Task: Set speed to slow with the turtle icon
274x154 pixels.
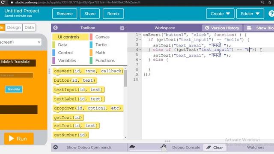Action: (x=132, y=147)
